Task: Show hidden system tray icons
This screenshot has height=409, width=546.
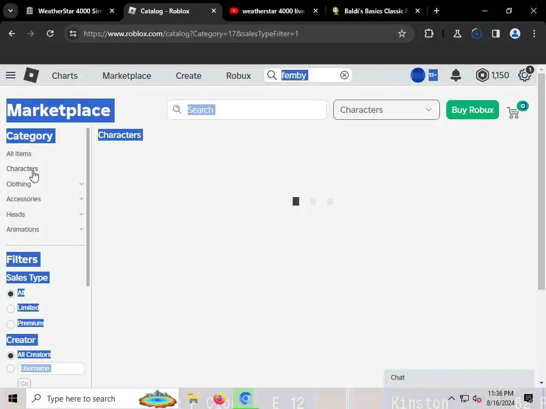Action: point(451,398)
